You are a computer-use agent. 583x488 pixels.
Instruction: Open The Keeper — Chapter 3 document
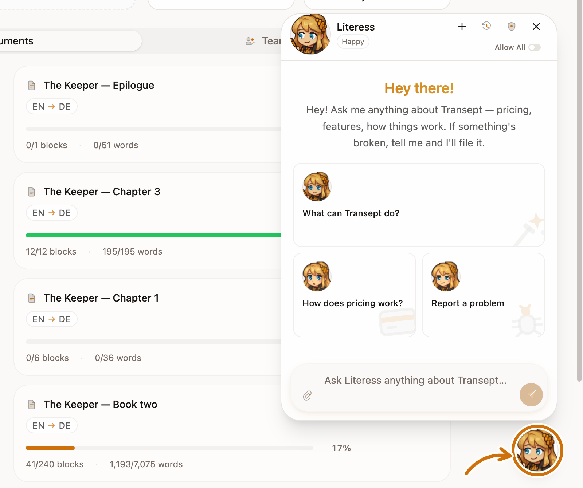[102, 192]
